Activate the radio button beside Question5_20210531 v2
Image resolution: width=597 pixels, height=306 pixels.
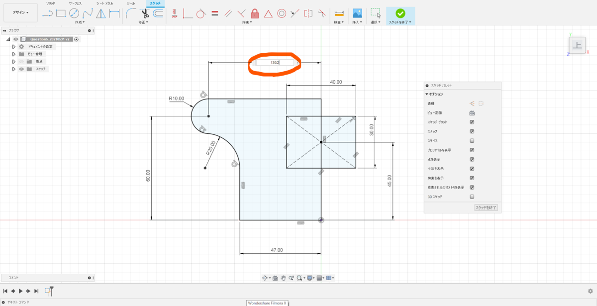tap(77, 39)
